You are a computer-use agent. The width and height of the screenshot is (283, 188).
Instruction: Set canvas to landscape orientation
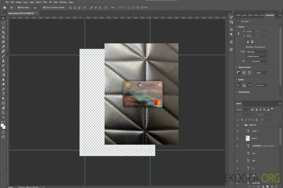[x=252, y=42]
